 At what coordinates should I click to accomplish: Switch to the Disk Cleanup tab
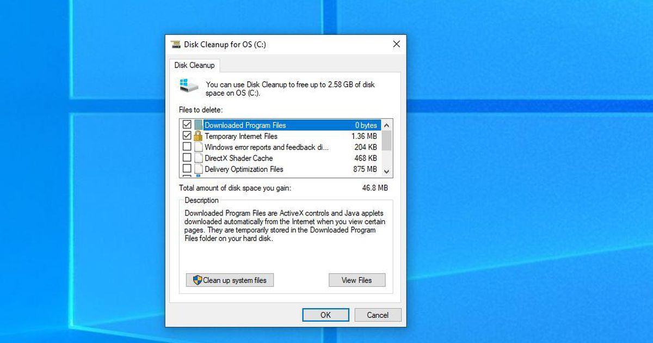pyautogui.click(x=194, y=65)
